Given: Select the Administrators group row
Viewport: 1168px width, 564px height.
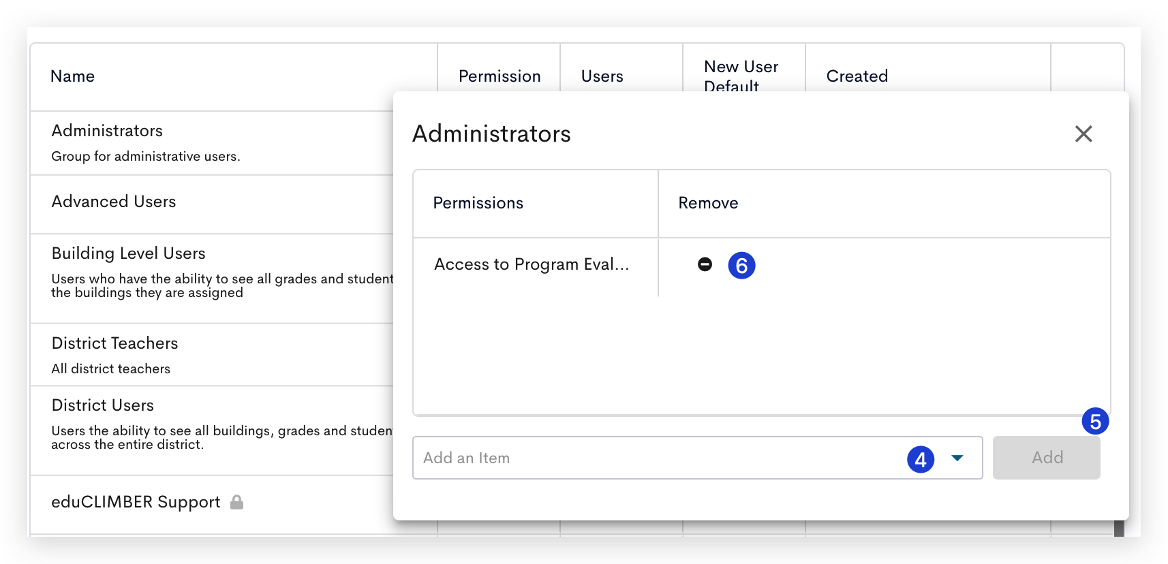Looking at the screenshot, I should (212, 143).
